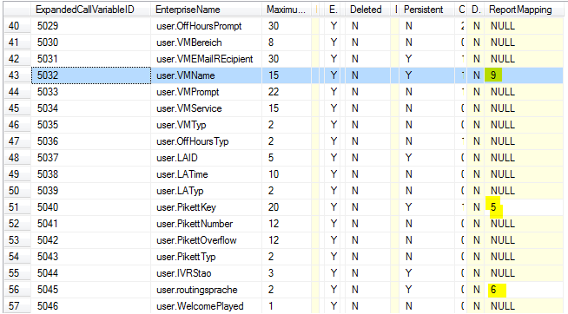Click Persistent value Y for user.VMEMailREcipient
This screenshot has height=314, width=568.
pos(426,59)
